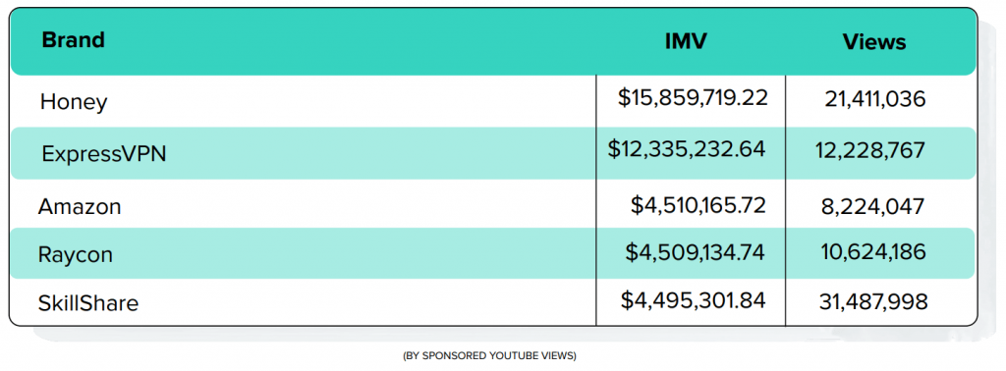Viewport: 1006px width, 371px height.
Task: Click SkillShare's IMV value $4,495,301.84
Action: click(x=693, y=300)
